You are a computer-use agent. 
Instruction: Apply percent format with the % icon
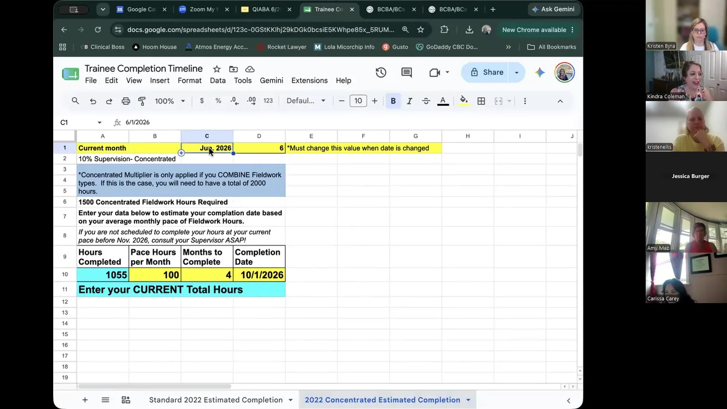pyautogui.click(x=218, y=101)
